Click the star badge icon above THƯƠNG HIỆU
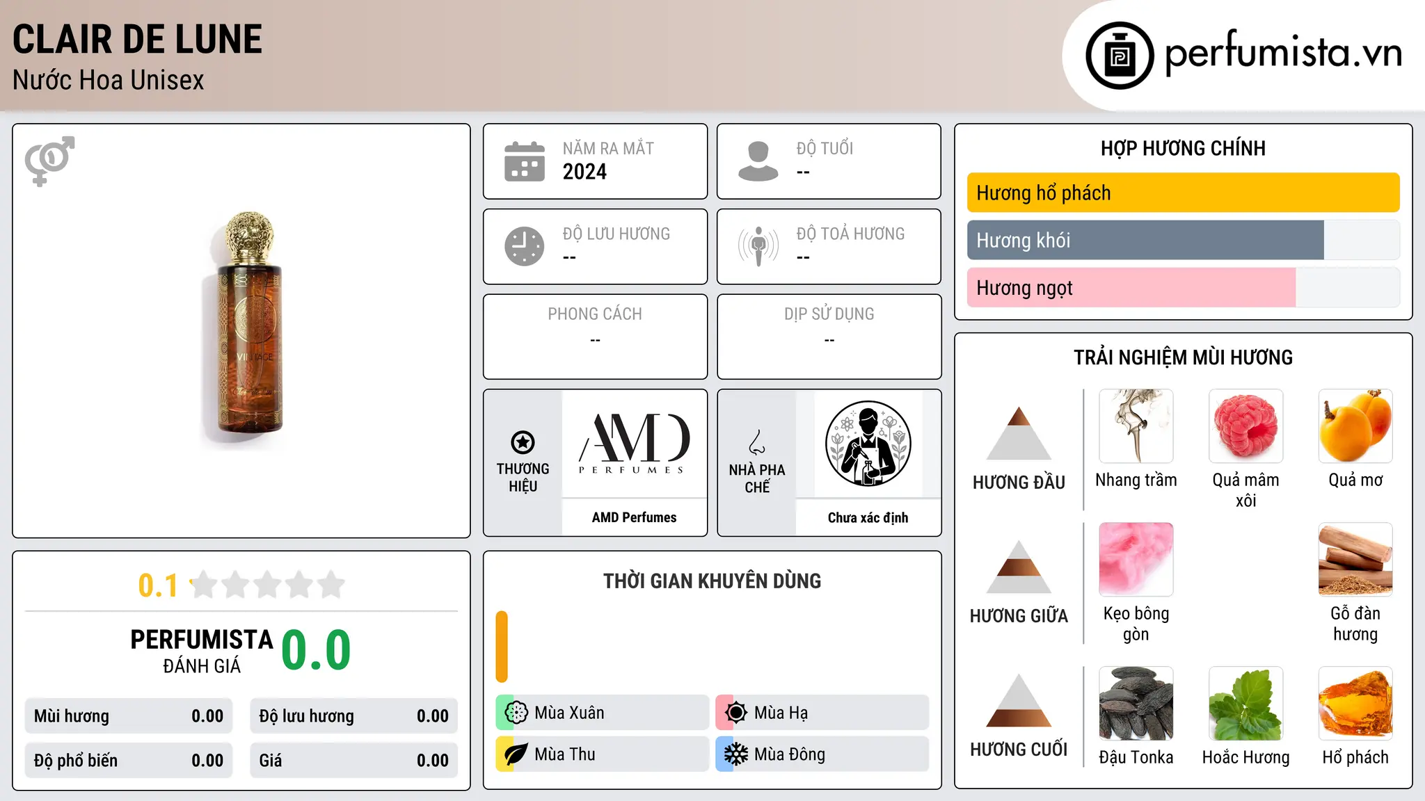This screenshot has width=1425, height=801. (x=523, y=442)
